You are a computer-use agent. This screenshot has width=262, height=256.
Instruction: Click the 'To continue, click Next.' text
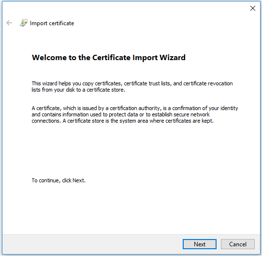coord(58,180)
